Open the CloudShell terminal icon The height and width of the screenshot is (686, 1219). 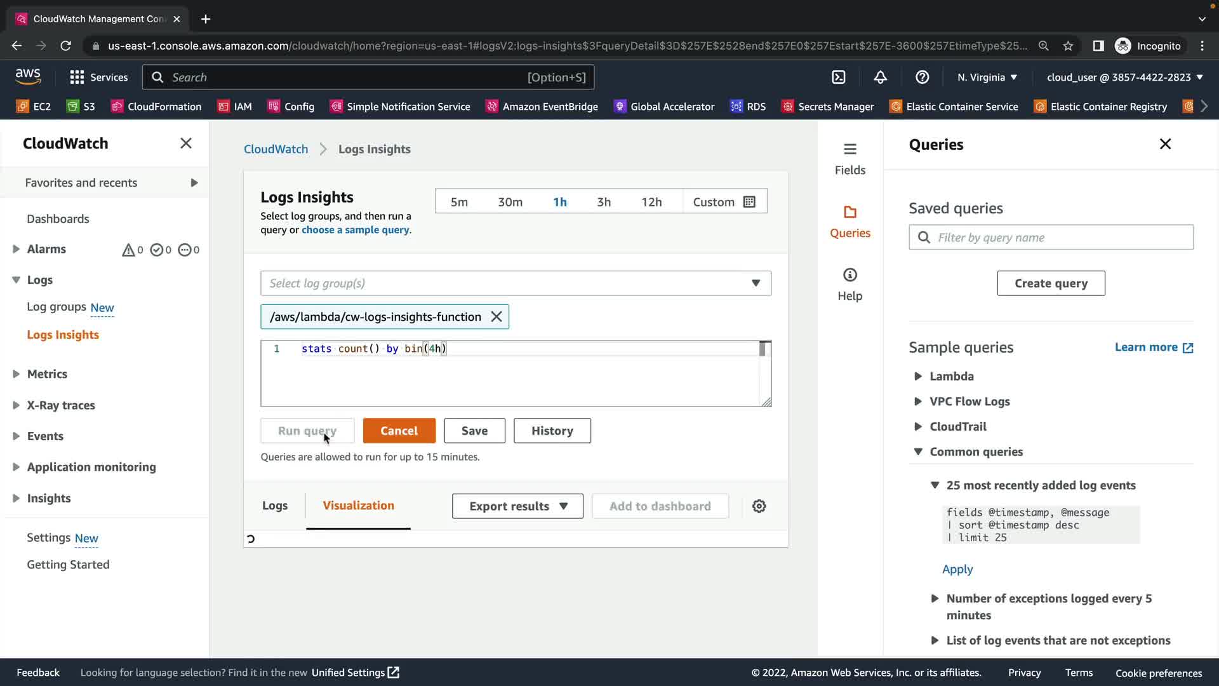839,77
